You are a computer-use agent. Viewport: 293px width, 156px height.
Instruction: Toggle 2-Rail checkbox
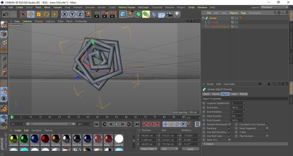click(x=267, y=132)
